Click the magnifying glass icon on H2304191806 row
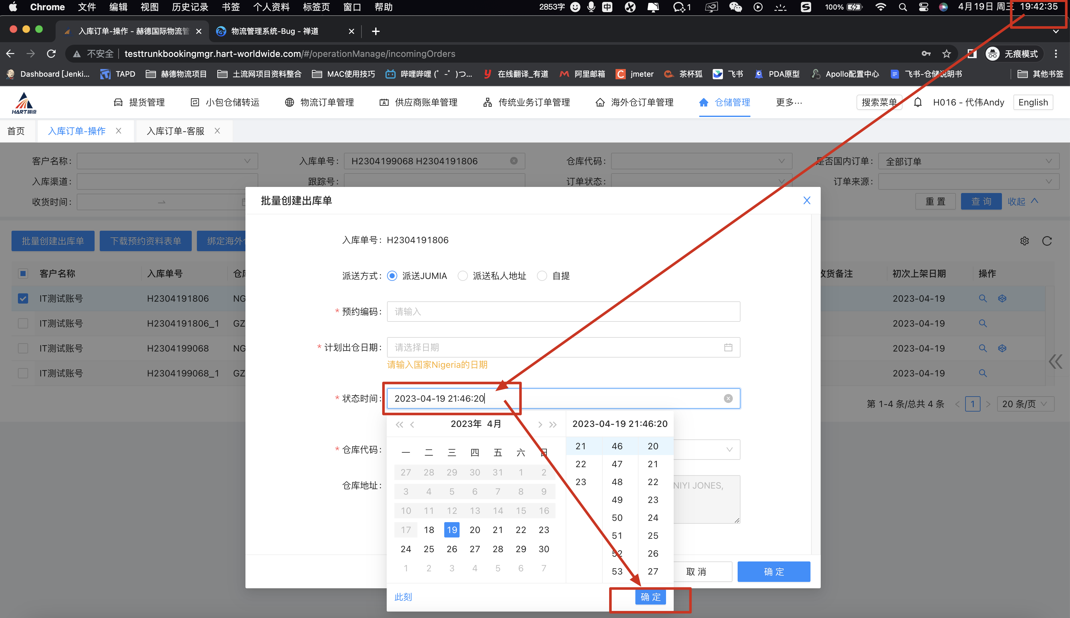Screen dimensions: 1070x618 pyautogui.click(x=982, y=298)
